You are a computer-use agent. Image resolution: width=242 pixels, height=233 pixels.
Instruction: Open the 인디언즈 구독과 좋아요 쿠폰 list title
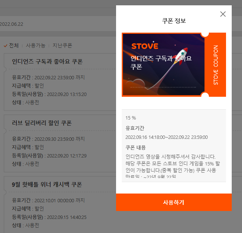click(47, 61)
